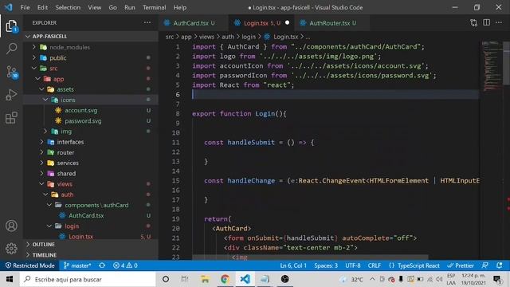Open editor more actions ellipsis
Image resolution: width=510 pixels, height=287 pixels.
click(499, 22)
